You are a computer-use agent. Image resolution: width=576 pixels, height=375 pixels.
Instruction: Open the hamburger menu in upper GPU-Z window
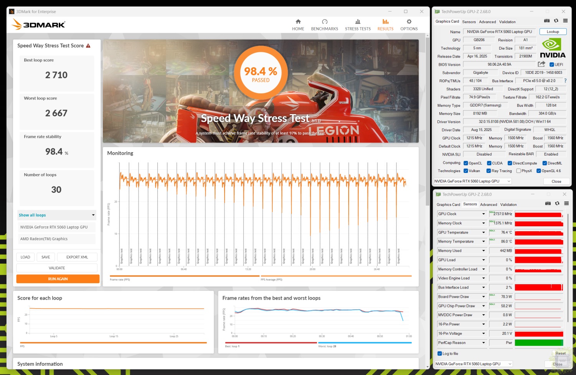pyautogui.click(x=565, y=21)
